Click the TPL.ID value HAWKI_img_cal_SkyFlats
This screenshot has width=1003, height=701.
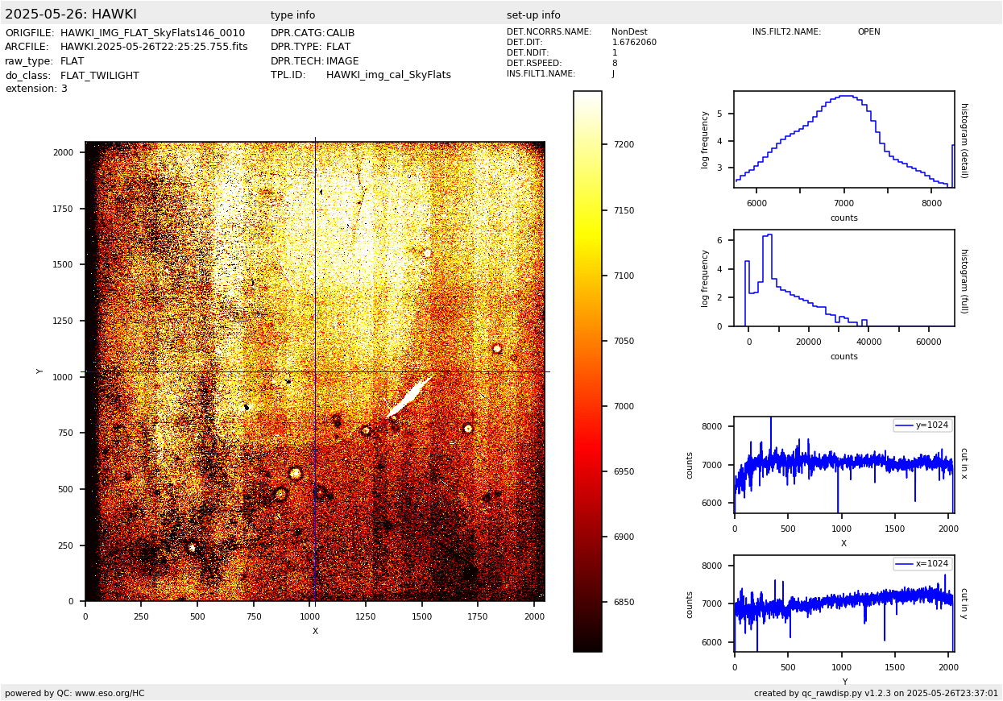coord(388,75)
